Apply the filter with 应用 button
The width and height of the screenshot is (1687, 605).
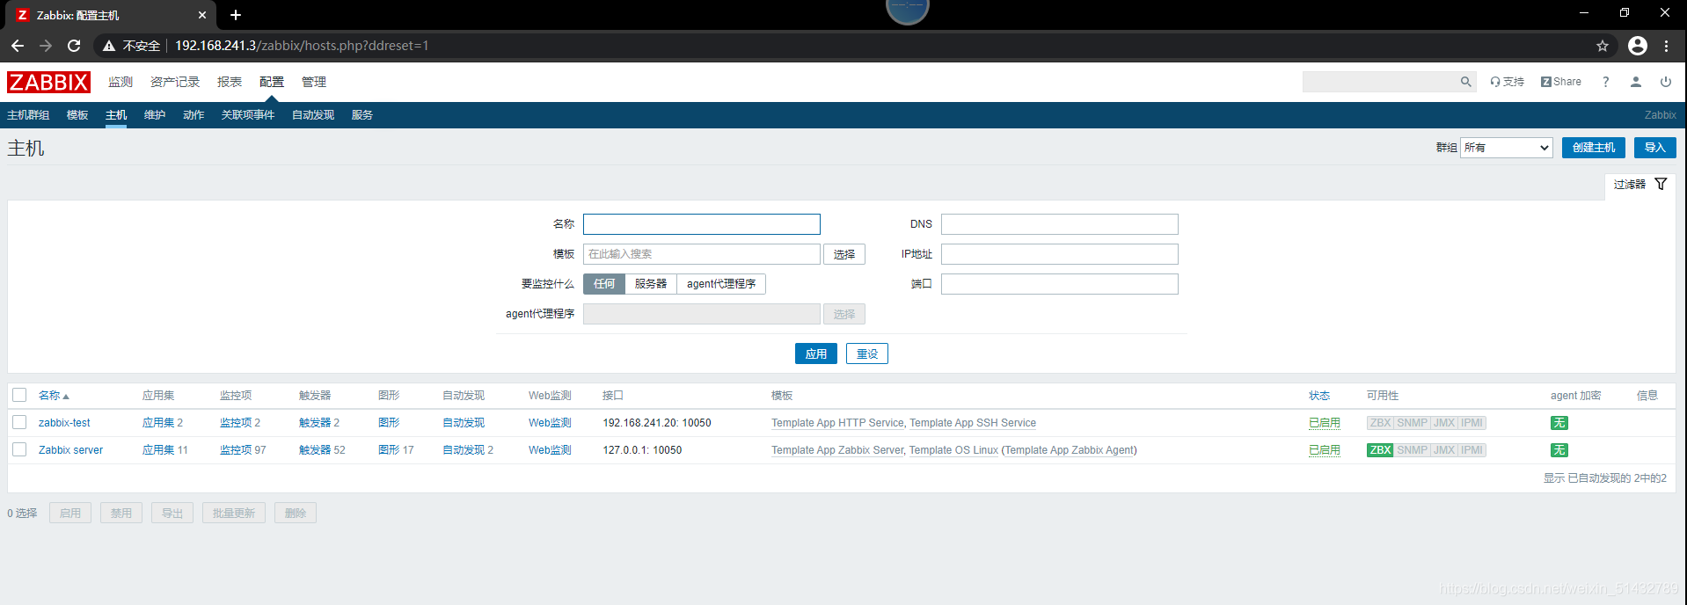point(816,354)
